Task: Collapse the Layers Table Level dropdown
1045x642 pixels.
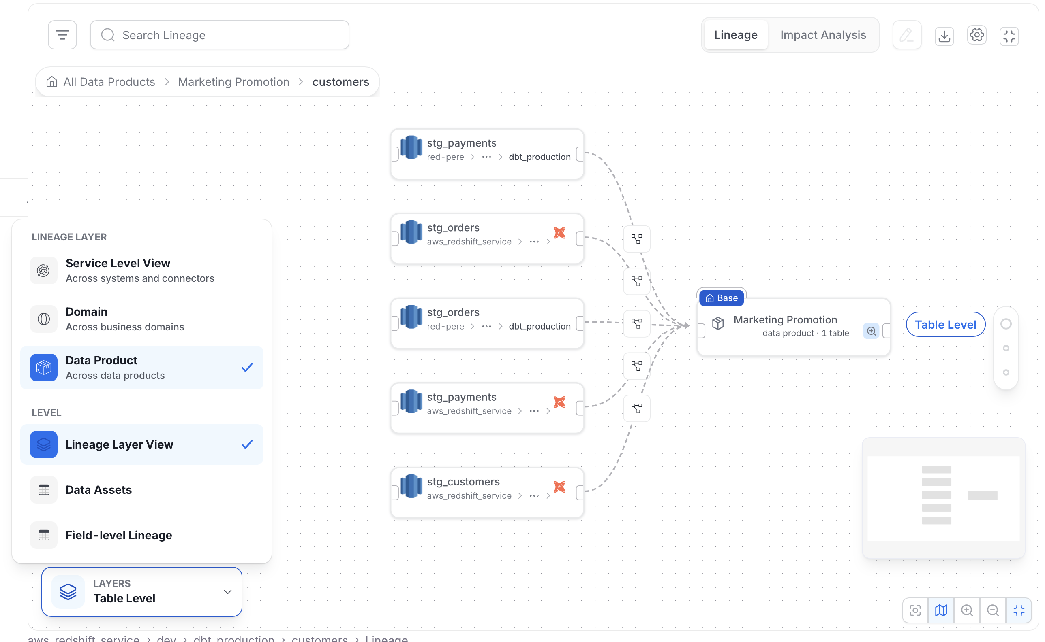Action: point(141,591)
